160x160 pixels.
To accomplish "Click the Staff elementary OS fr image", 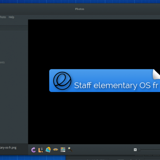I will coord(104,80).
